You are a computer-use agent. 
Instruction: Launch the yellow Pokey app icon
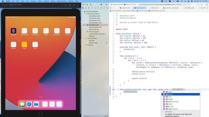tap(24, 45)
